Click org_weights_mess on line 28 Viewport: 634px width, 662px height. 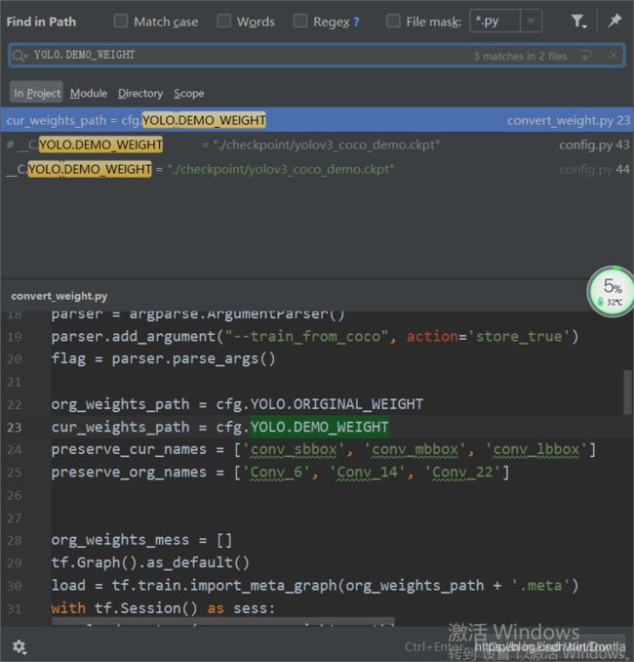(x=120, y=540)
